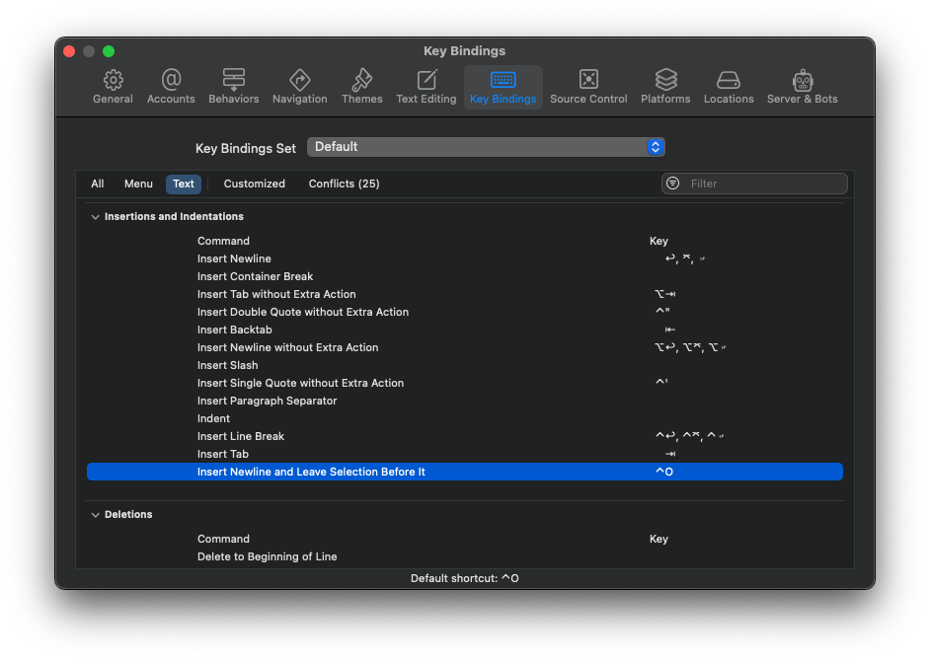930x662 pixels.
Task: Switch to the Themes preferences icon
Action: point(361,86)
